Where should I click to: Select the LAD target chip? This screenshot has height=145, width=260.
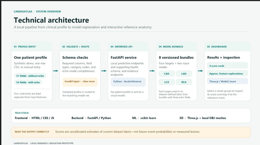[x=184, y=74]
